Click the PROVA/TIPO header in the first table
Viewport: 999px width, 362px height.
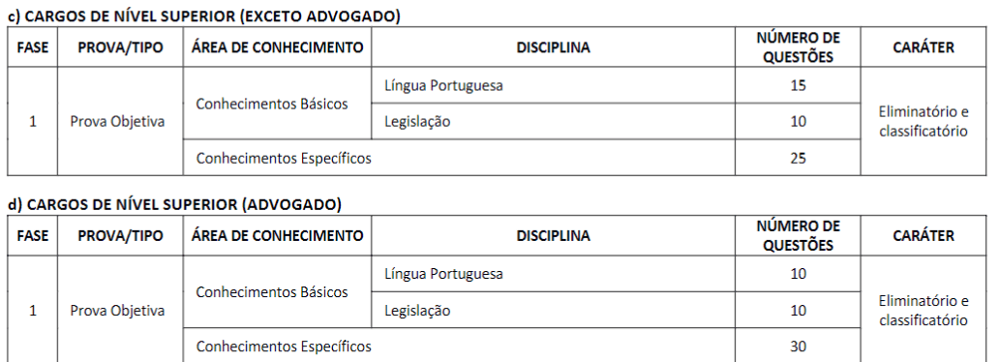pos(120,47)
